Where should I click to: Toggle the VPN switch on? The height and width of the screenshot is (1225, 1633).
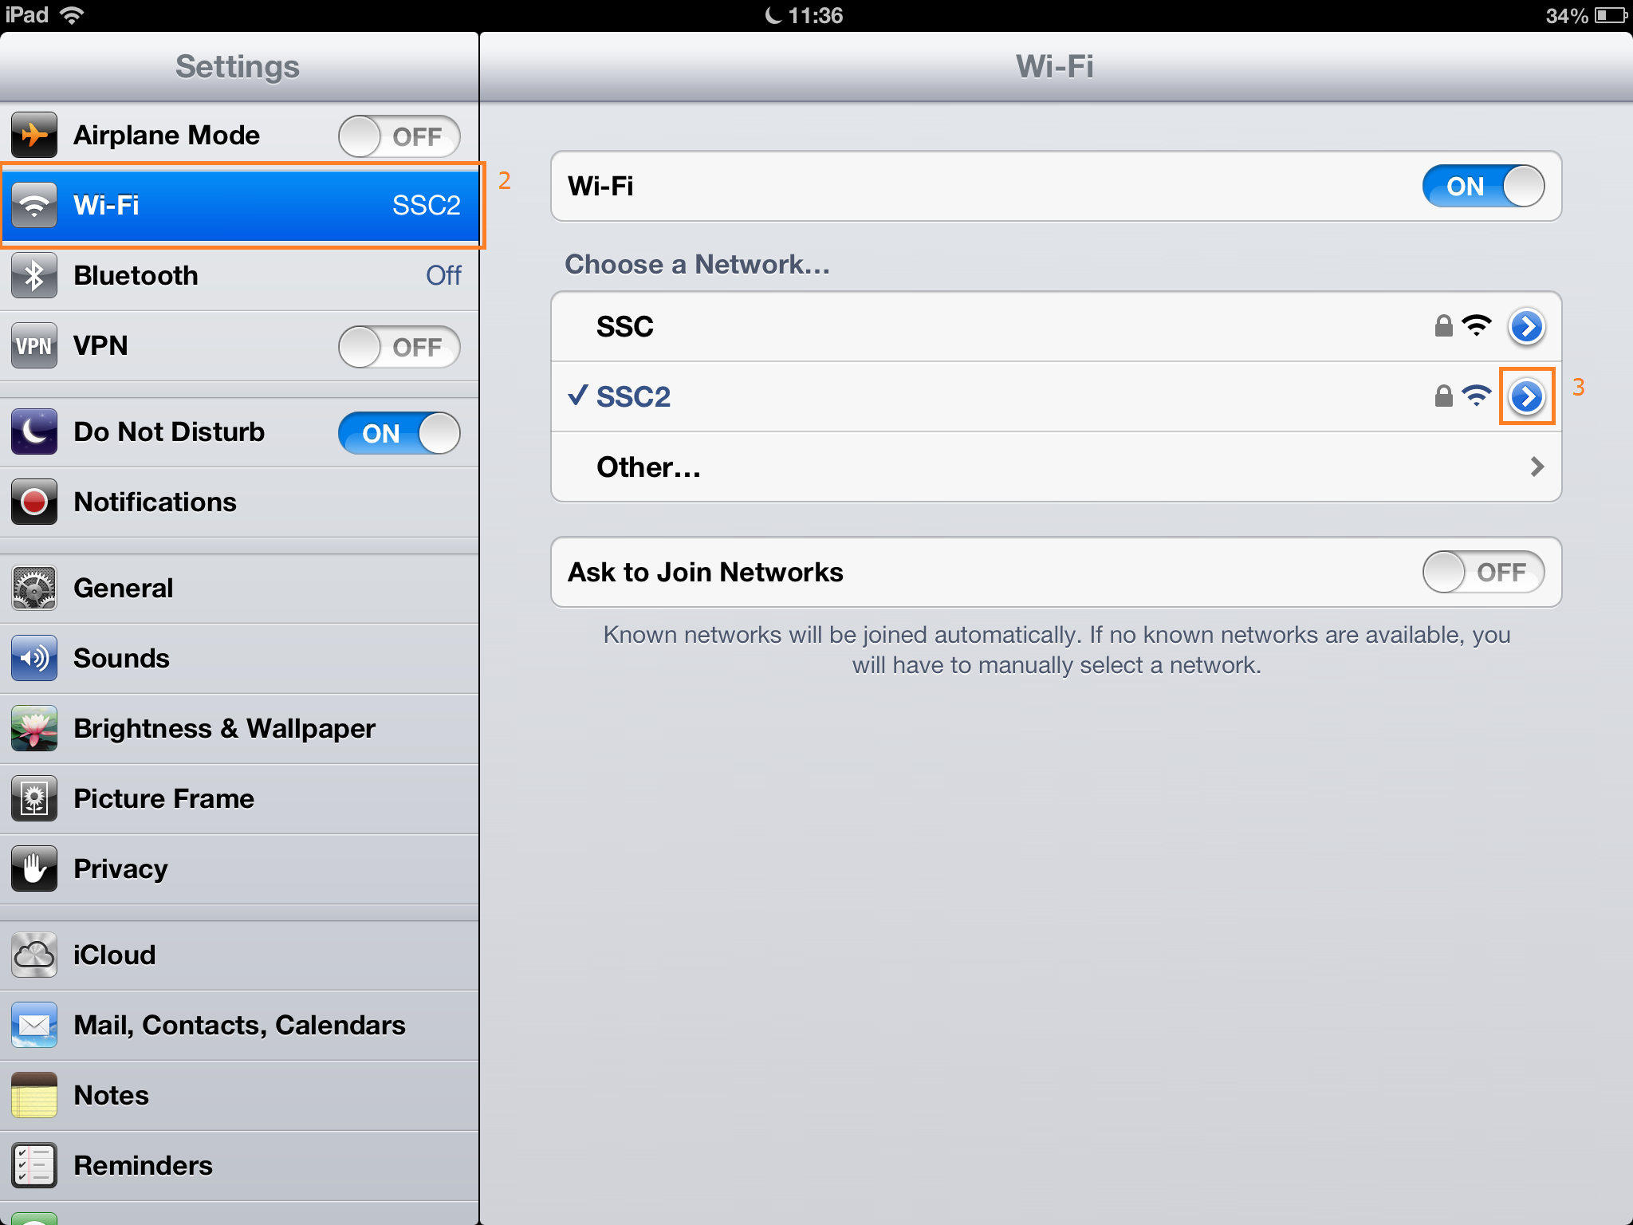point(399,347)
